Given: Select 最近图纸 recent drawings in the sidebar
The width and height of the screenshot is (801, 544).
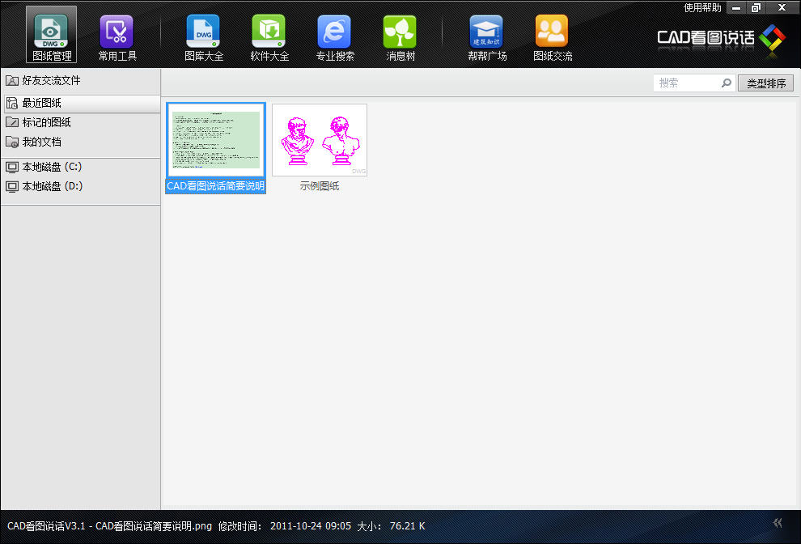Looking at the screenshot, I should pos(81,104).
